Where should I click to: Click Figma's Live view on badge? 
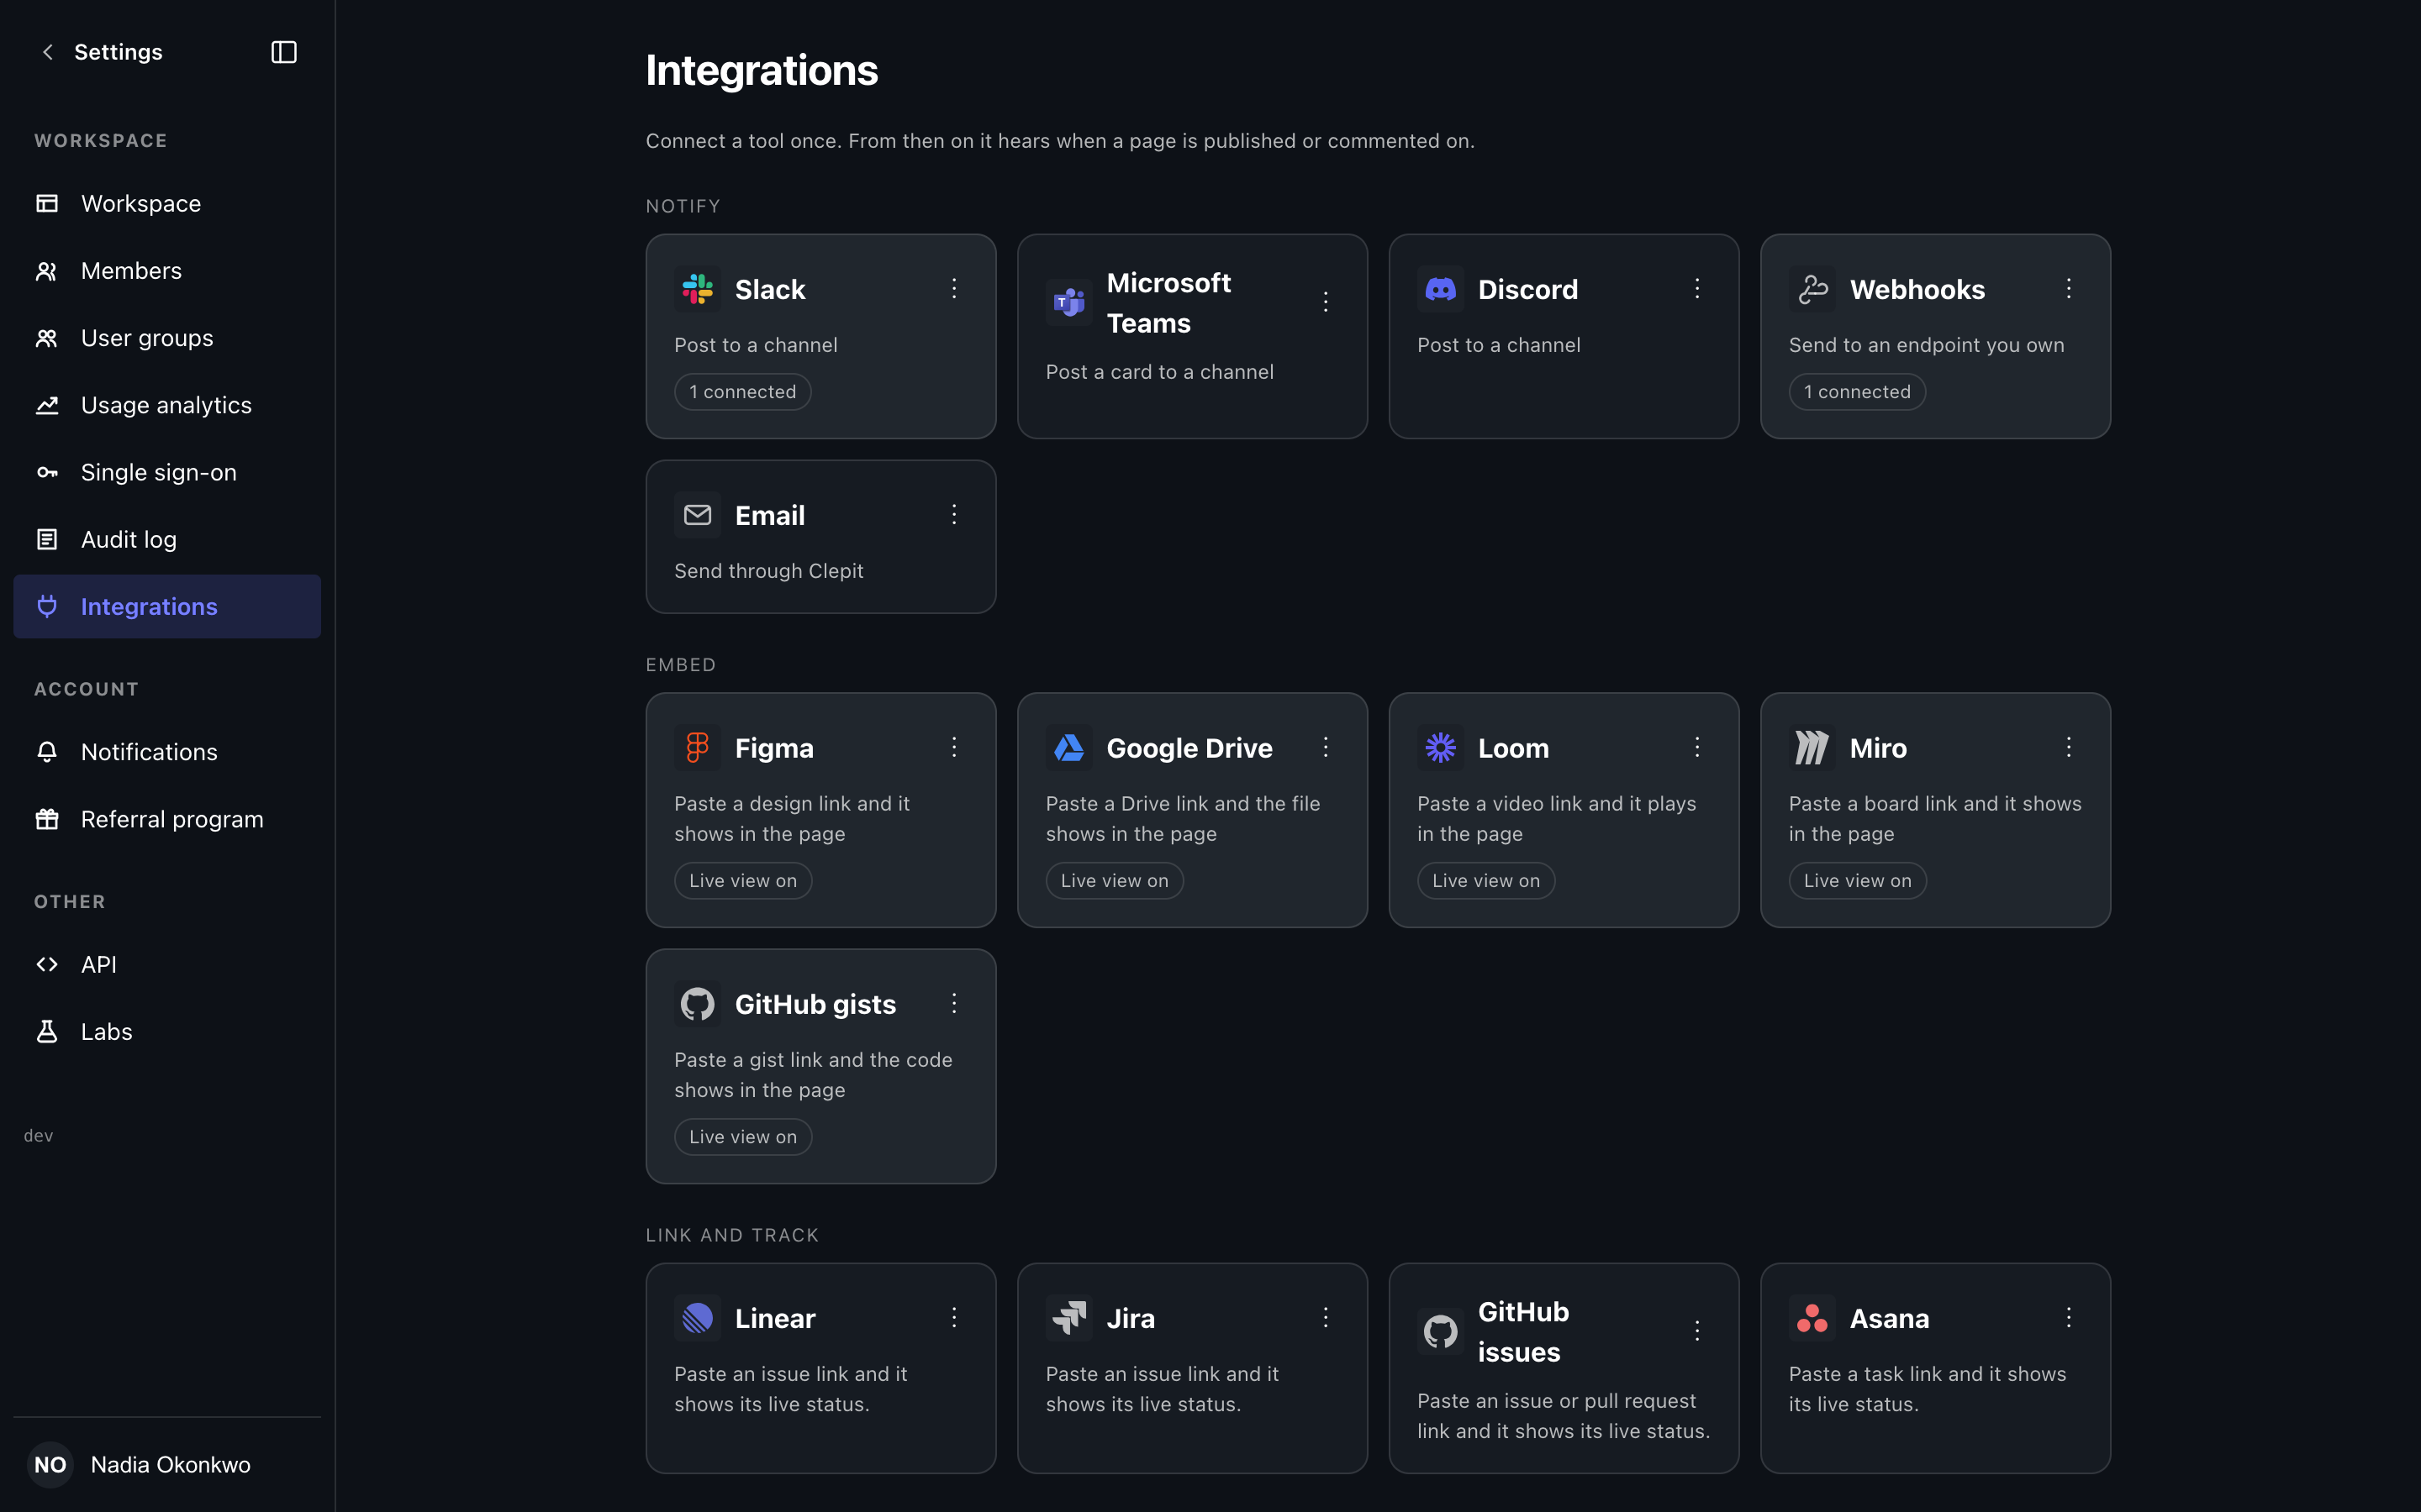tap(742, 881)
